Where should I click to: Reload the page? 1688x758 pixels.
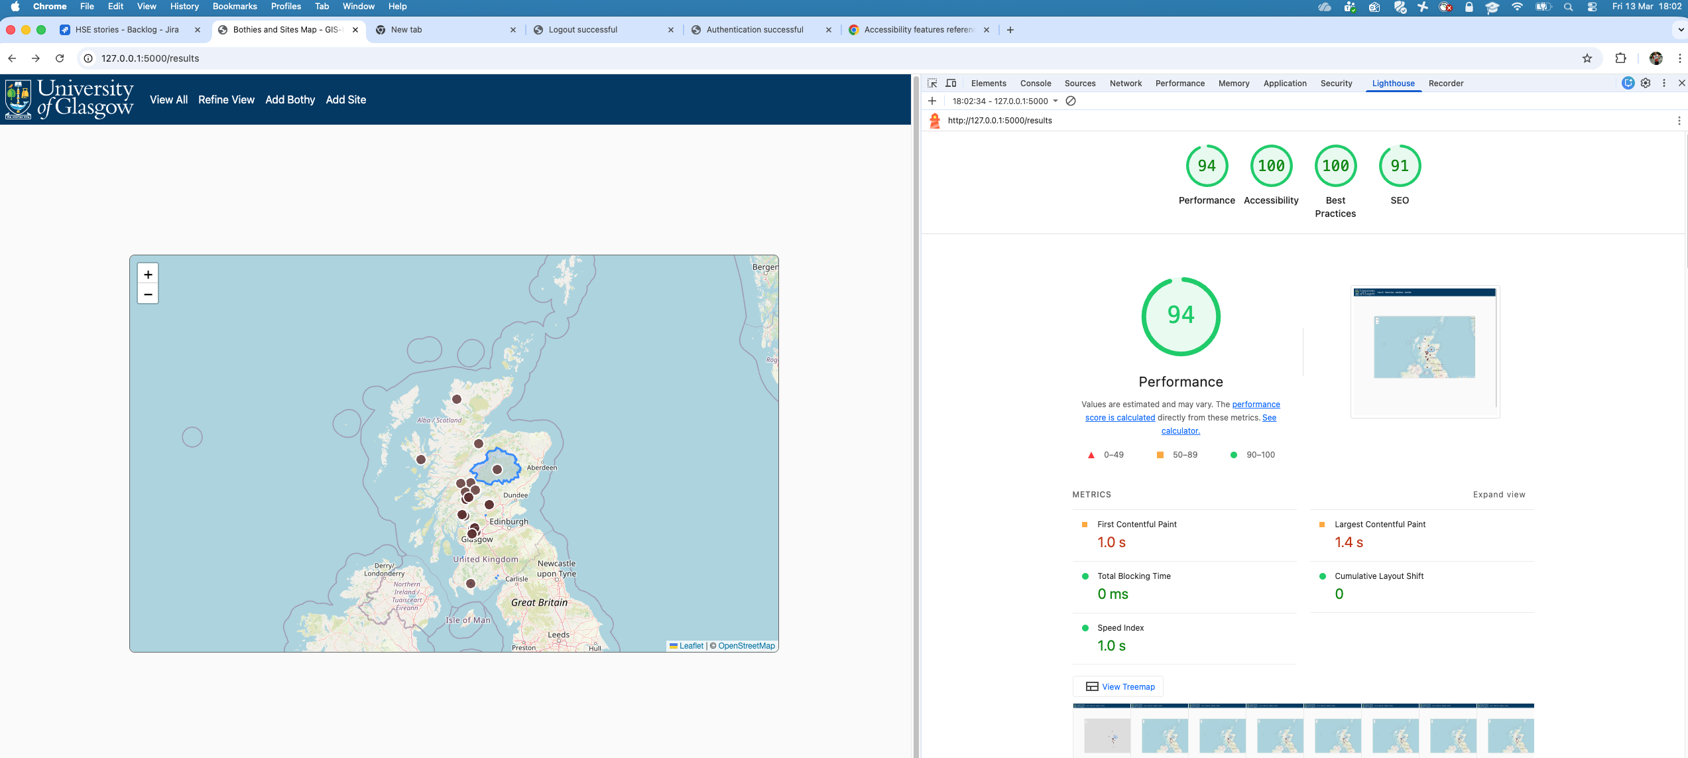click(x=60, y=58)
